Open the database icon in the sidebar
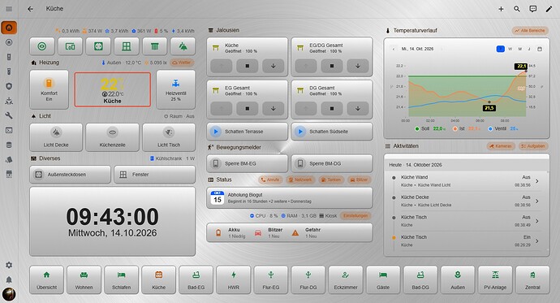 point(9,145)
